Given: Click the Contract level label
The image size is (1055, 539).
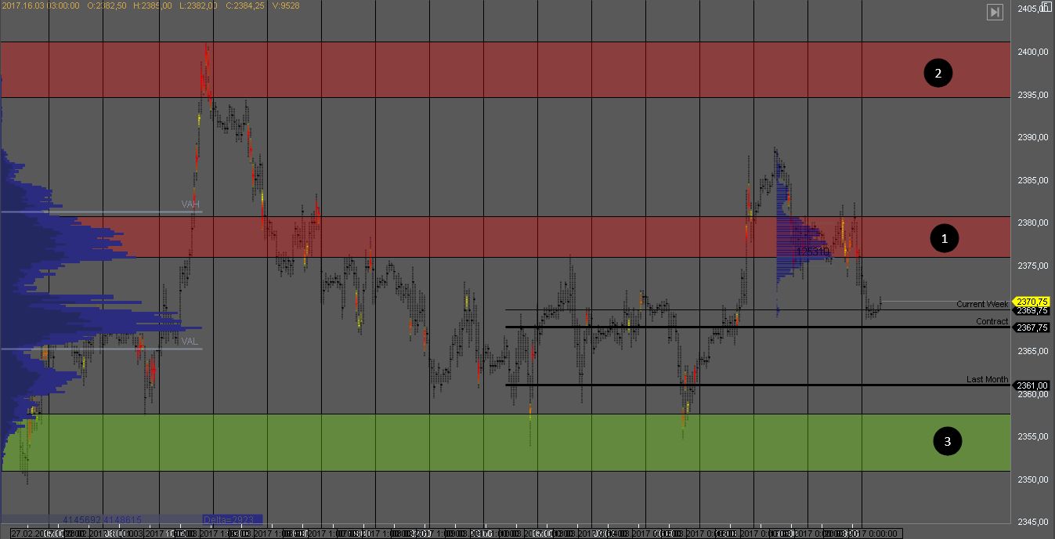Looking at the screenshot, I should 992,322.
